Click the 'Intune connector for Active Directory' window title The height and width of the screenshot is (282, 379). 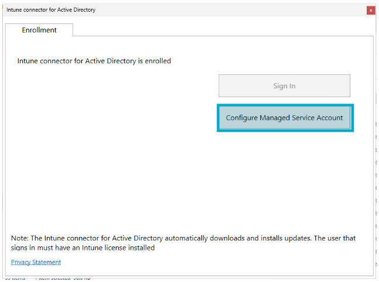51,10
